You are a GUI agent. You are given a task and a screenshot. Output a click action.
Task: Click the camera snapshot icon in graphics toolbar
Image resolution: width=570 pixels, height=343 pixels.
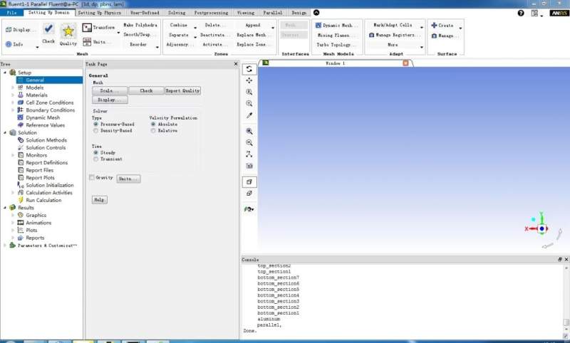[x=249, y=166]
